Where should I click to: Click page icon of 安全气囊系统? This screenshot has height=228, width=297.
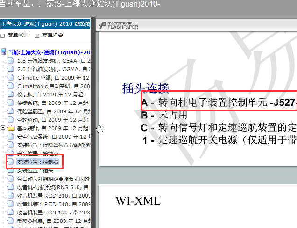pyautogui.click(x=11, y=136)
